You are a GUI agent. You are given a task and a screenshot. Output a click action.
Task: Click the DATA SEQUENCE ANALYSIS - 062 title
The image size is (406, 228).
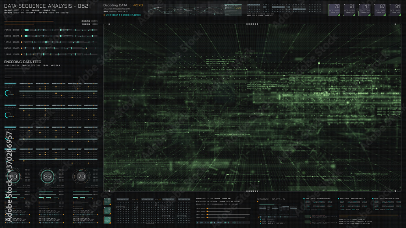(x=46, y=6)
